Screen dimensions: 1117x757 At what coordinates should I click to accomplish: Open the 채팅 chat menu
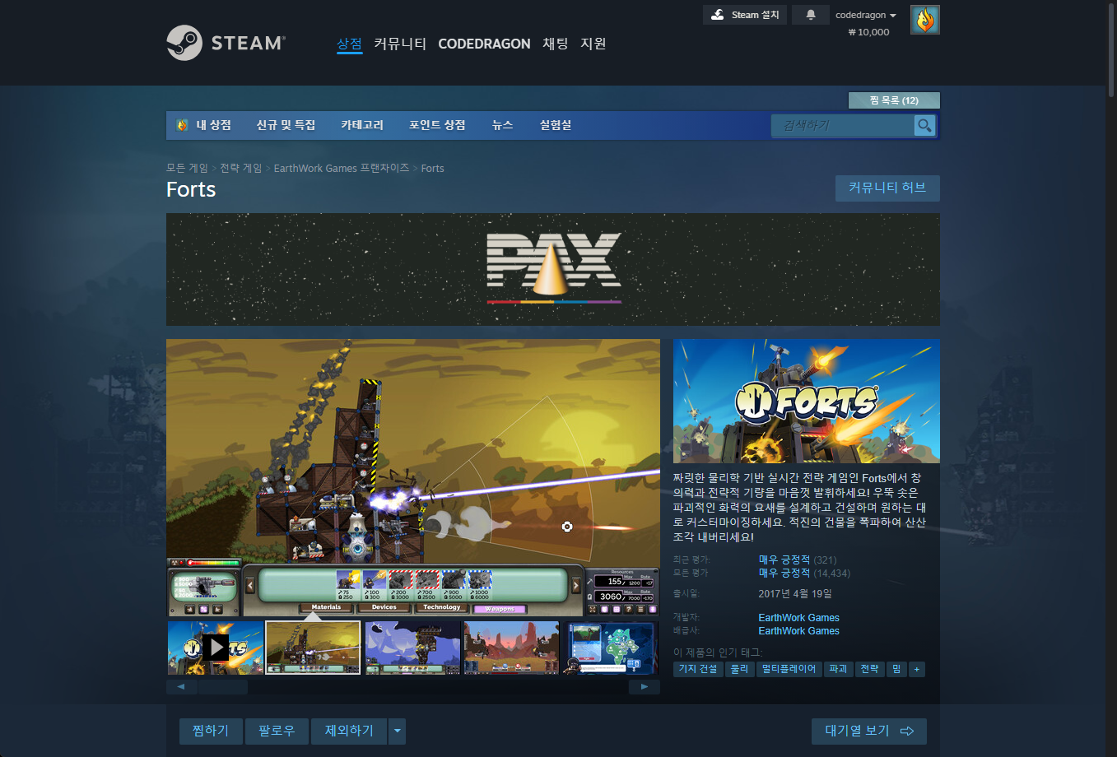point(556,44)
